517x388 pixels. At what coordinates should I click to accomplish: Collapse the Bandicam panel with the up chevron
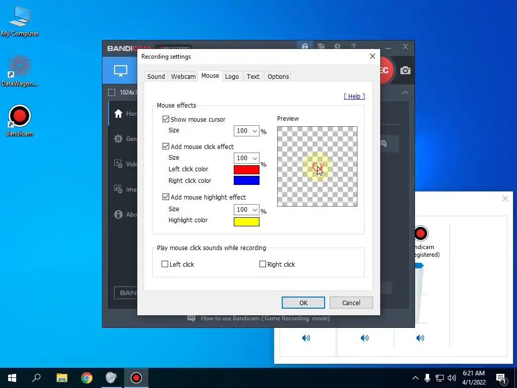[x=405, y=93]
